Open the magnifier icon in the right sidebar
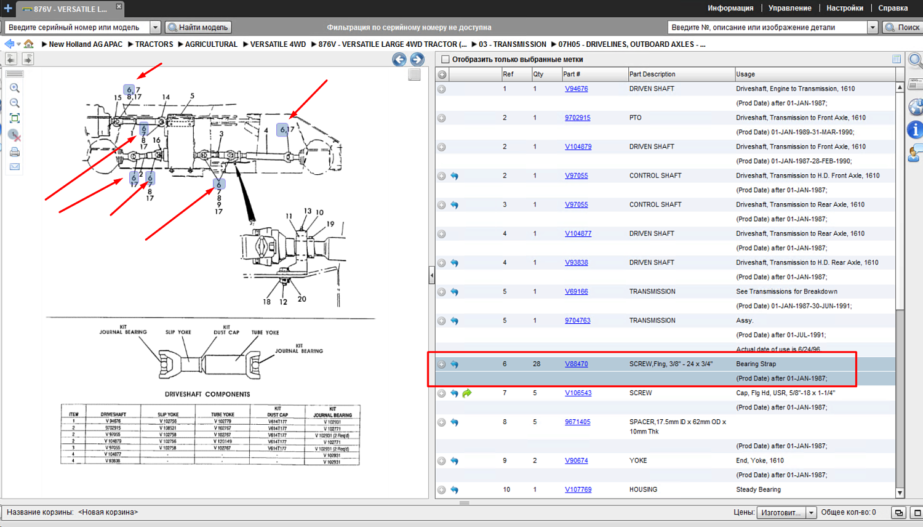 click(916, 60)
